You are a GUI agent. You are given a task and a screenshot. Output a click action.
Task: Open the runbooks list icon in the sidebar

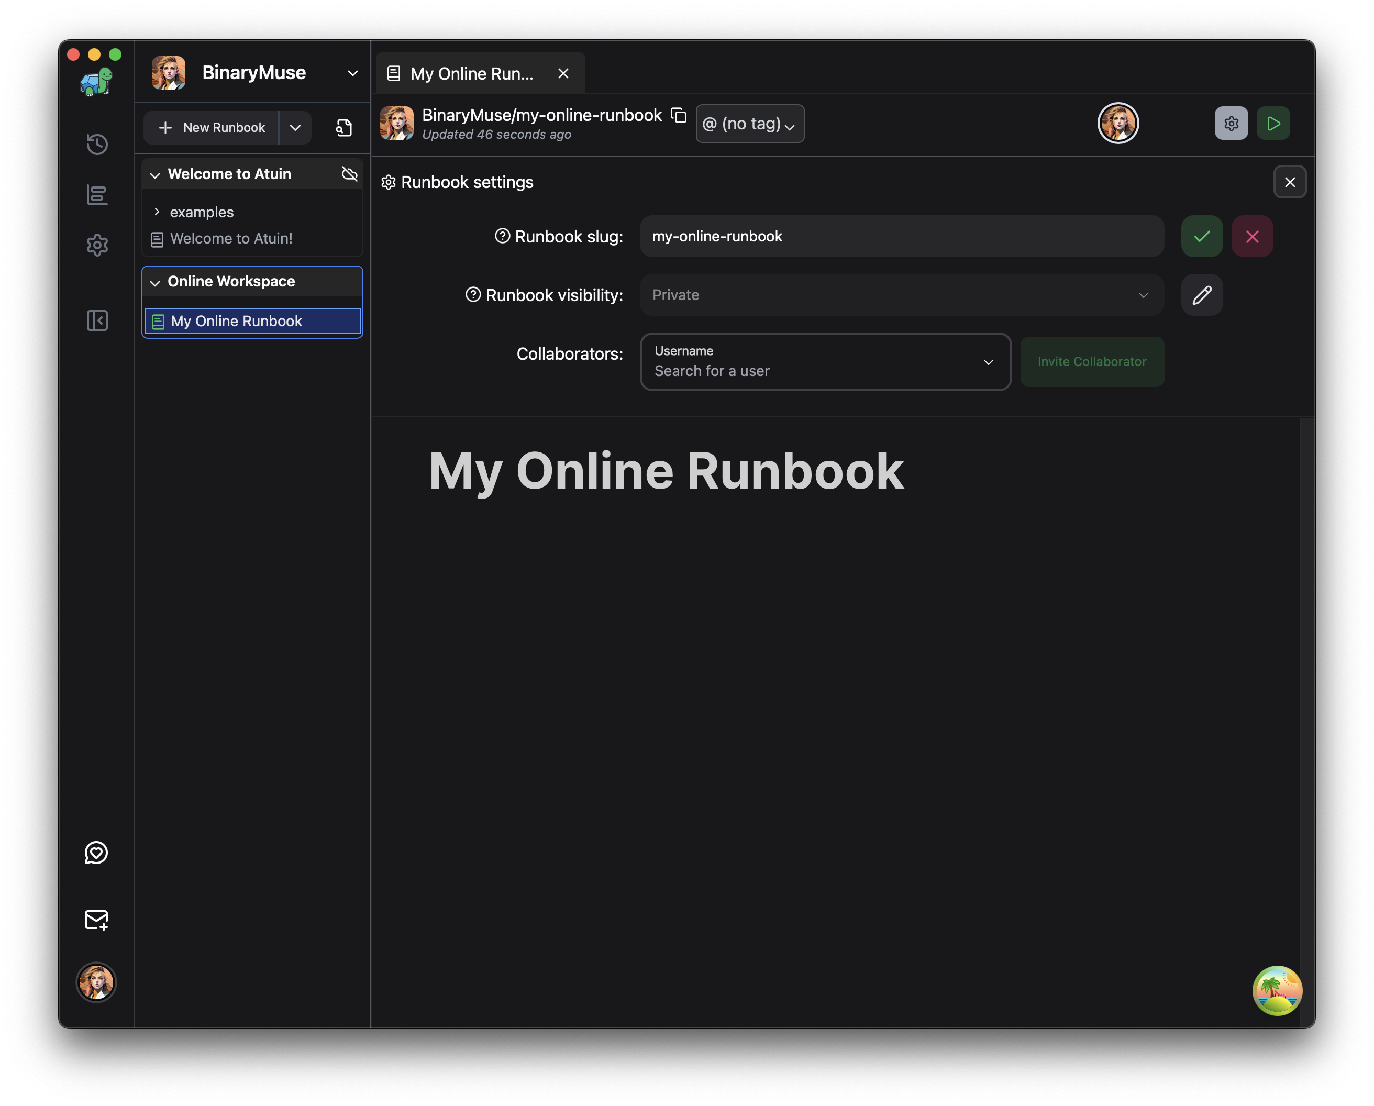[x=97, y=196]
